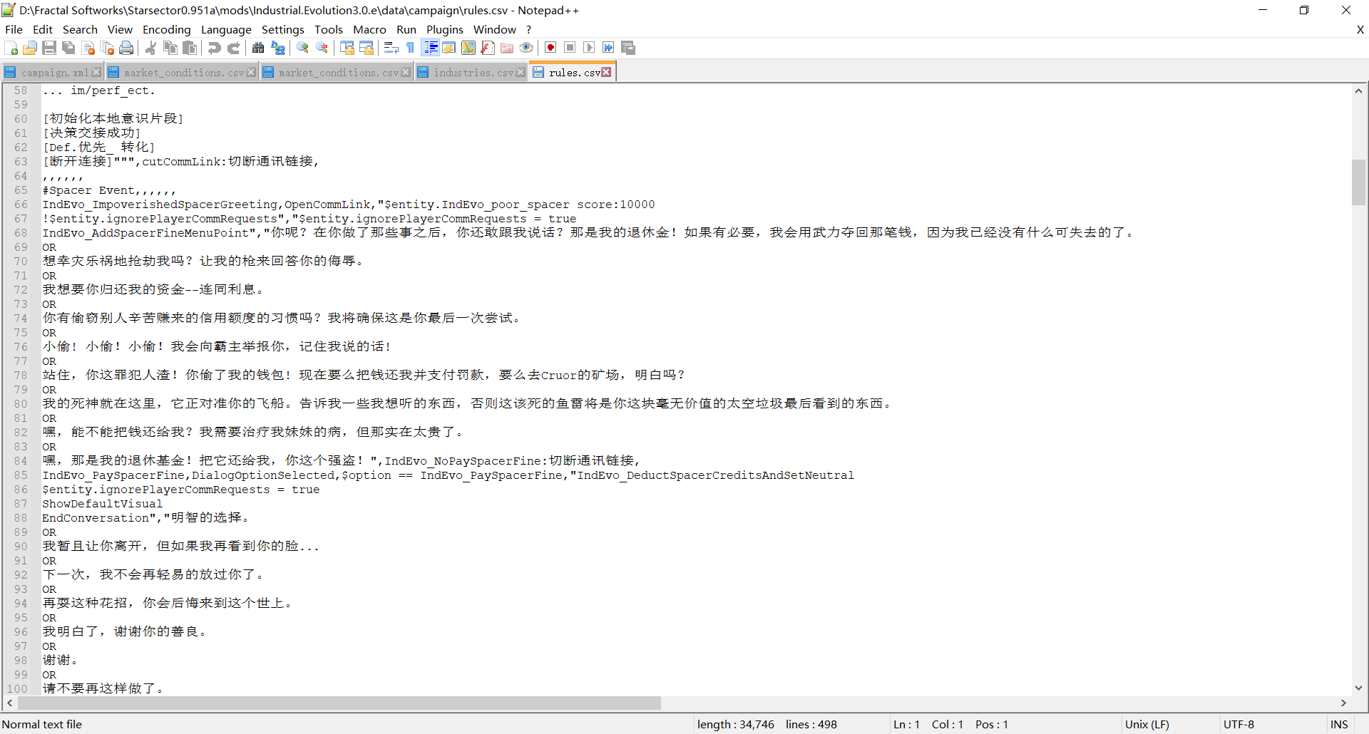Toggle monitoring eye icon
This screenshot has width=1369, height=734.
526,48
